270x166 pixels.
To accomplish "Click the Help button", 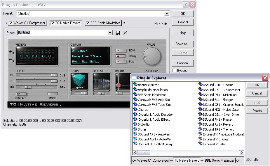I will 183,33.
